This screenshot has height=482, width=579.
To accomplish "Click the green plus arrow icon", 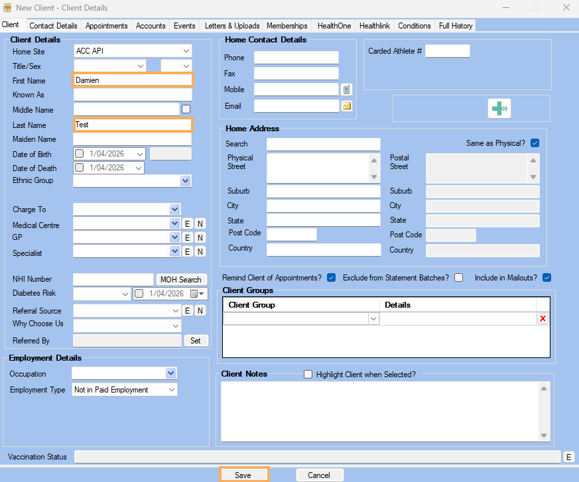I will tap(499, 109).
